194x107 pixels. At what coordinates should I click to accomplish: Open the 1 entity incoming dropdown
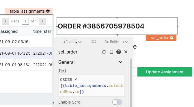point(71,42)
